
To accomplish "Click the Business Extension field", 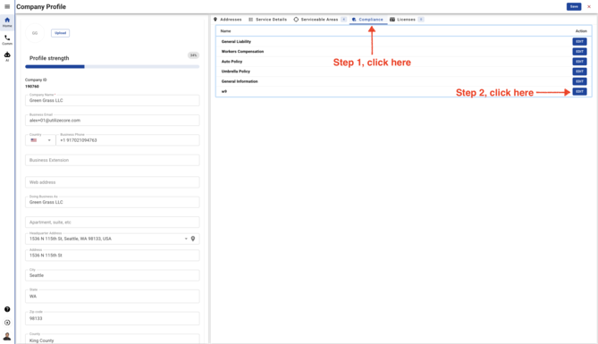I will click(x=112, y=160).
